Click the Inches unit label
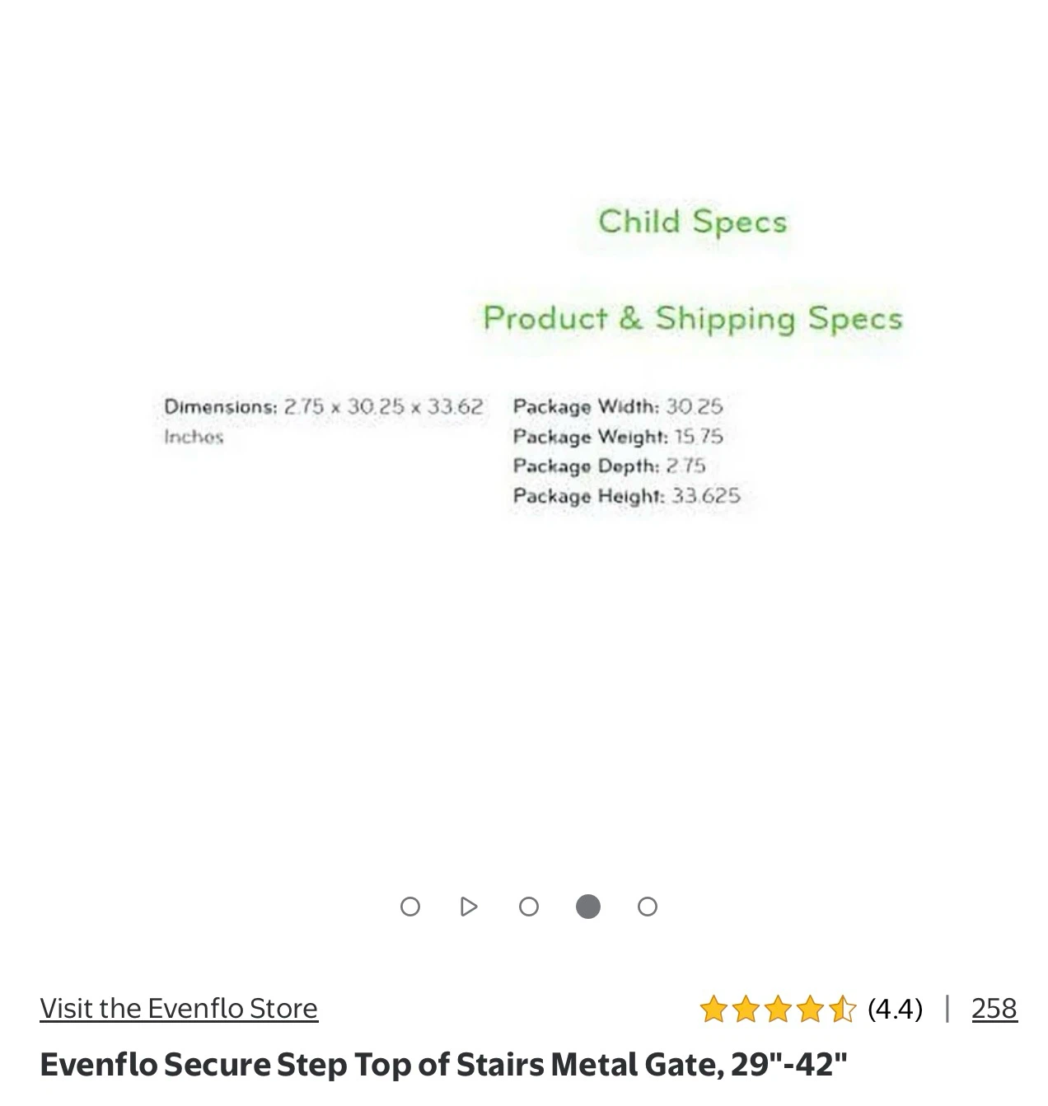1048x1106 pixels. 194,437
